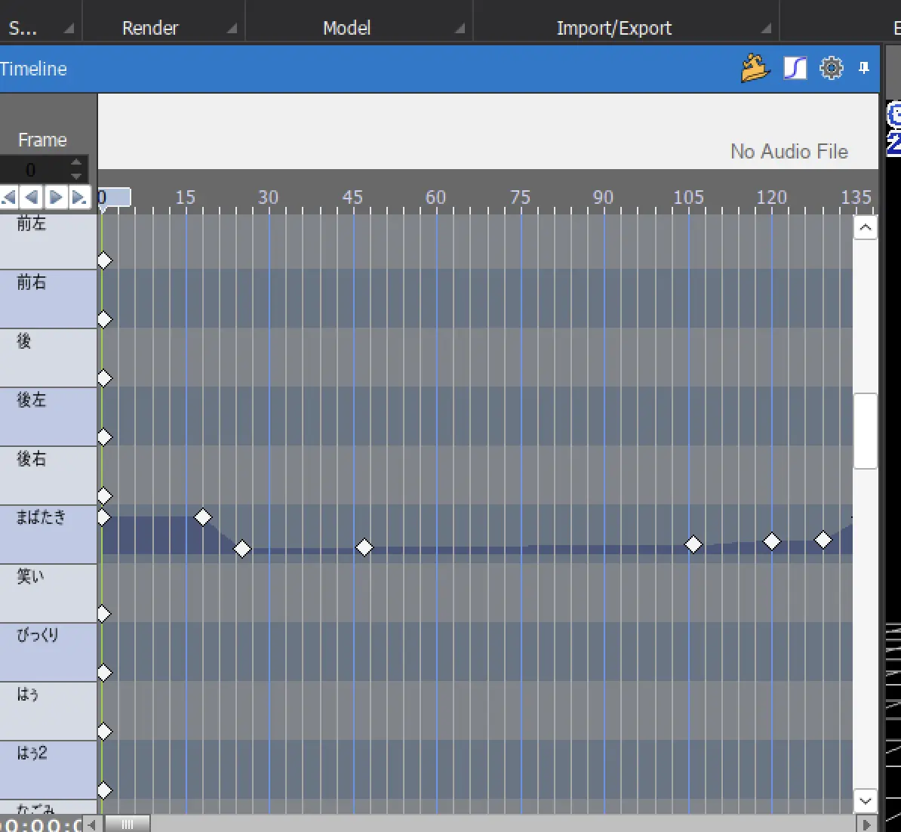Select 後左 keyframe diamond at frame 0
The image size is (901, 832).
[104, 437]
